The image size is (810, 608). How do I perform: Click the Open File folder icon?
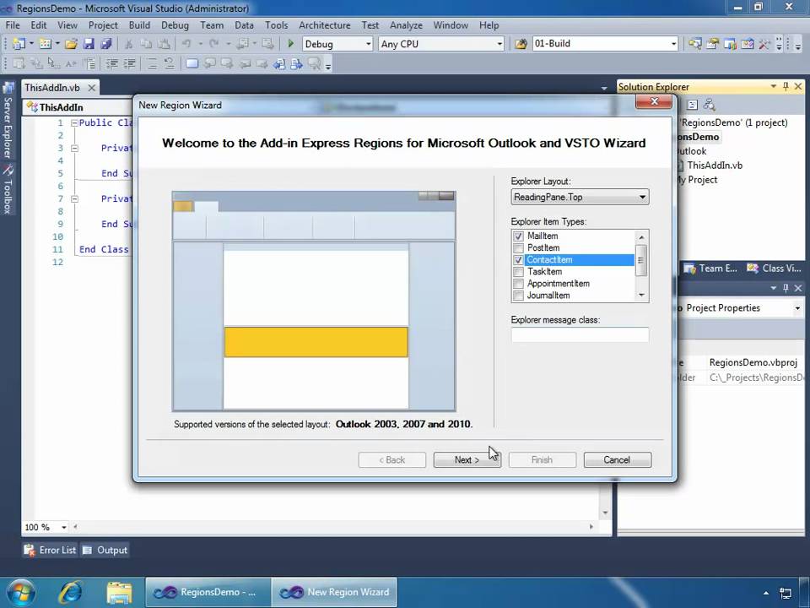(71, 44)
